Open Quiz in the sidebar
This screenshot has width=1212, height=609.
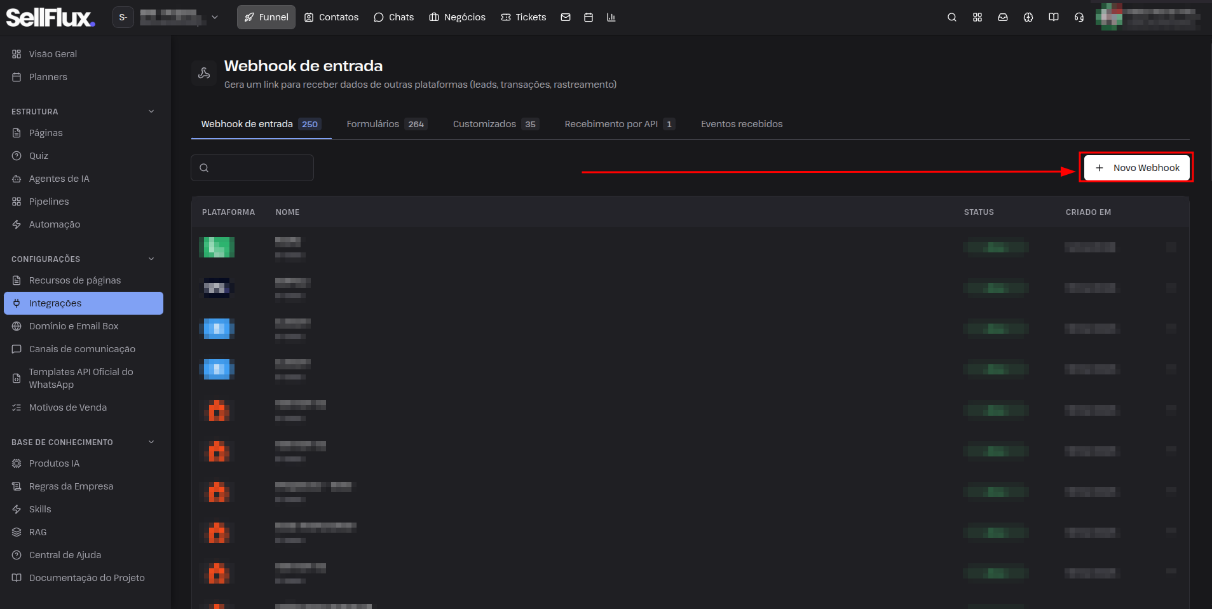coord(83,156)
